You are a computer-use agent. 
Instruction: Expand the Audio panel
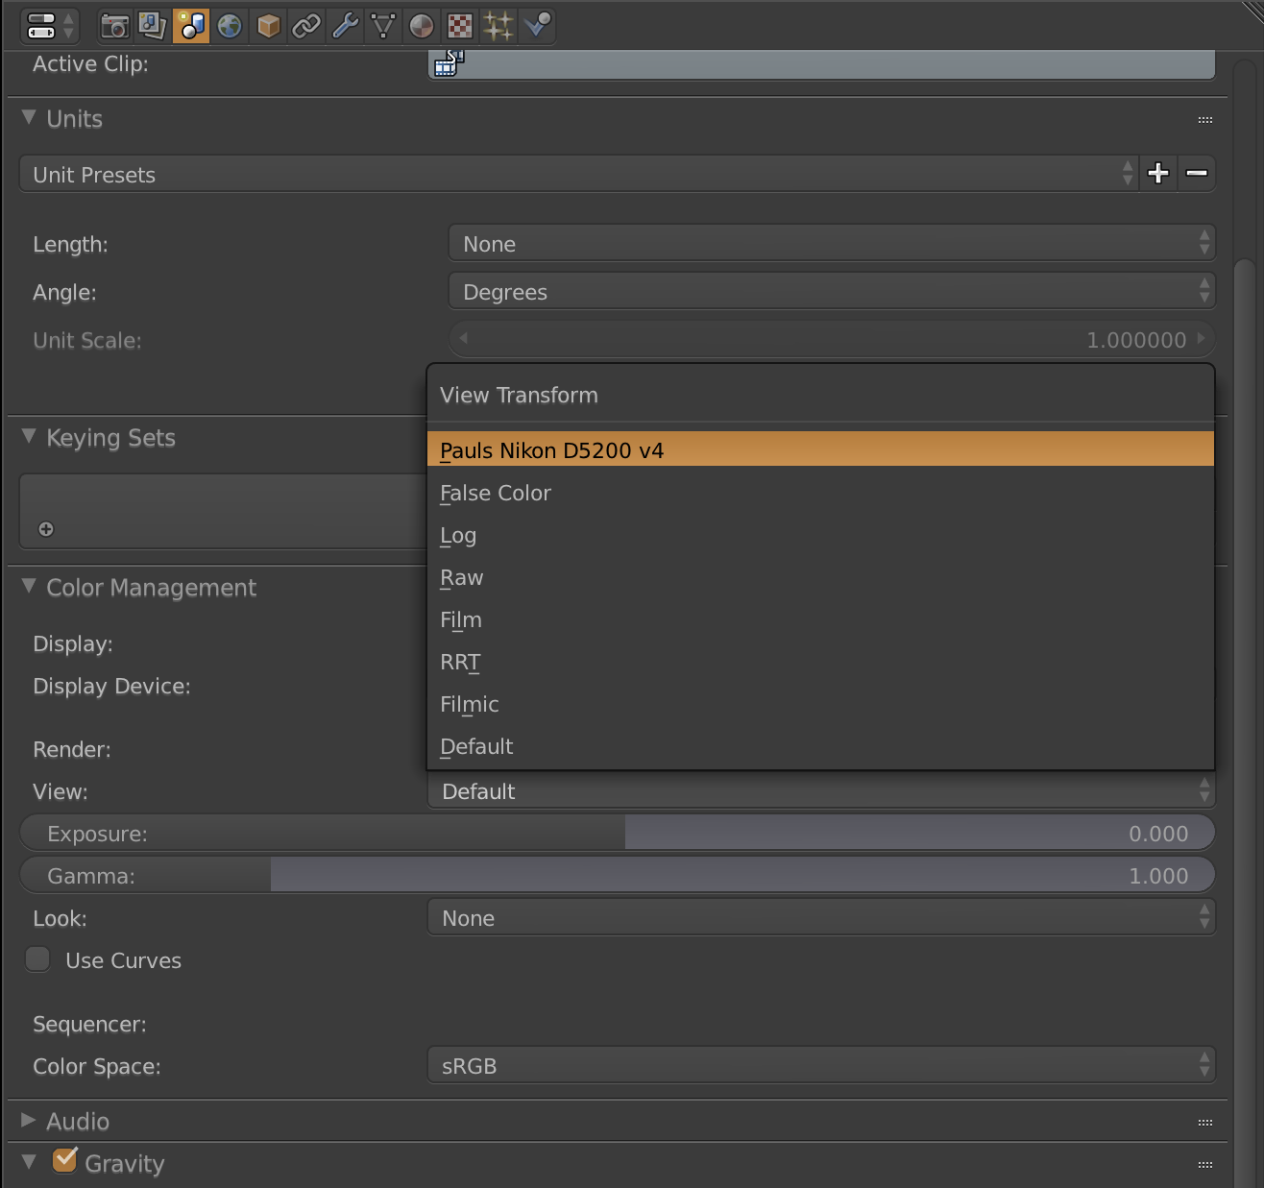pyautogui.click(x=29, y=1120)
